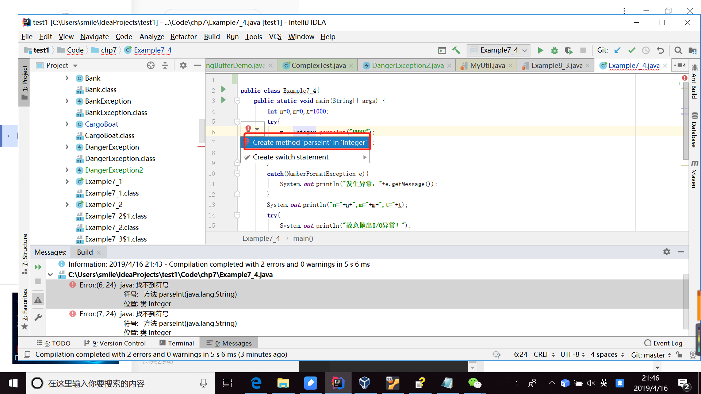Open the Terminal tool window
This screenshot has height=394, width=701.
pyautogui.click(x=177, y=343)
